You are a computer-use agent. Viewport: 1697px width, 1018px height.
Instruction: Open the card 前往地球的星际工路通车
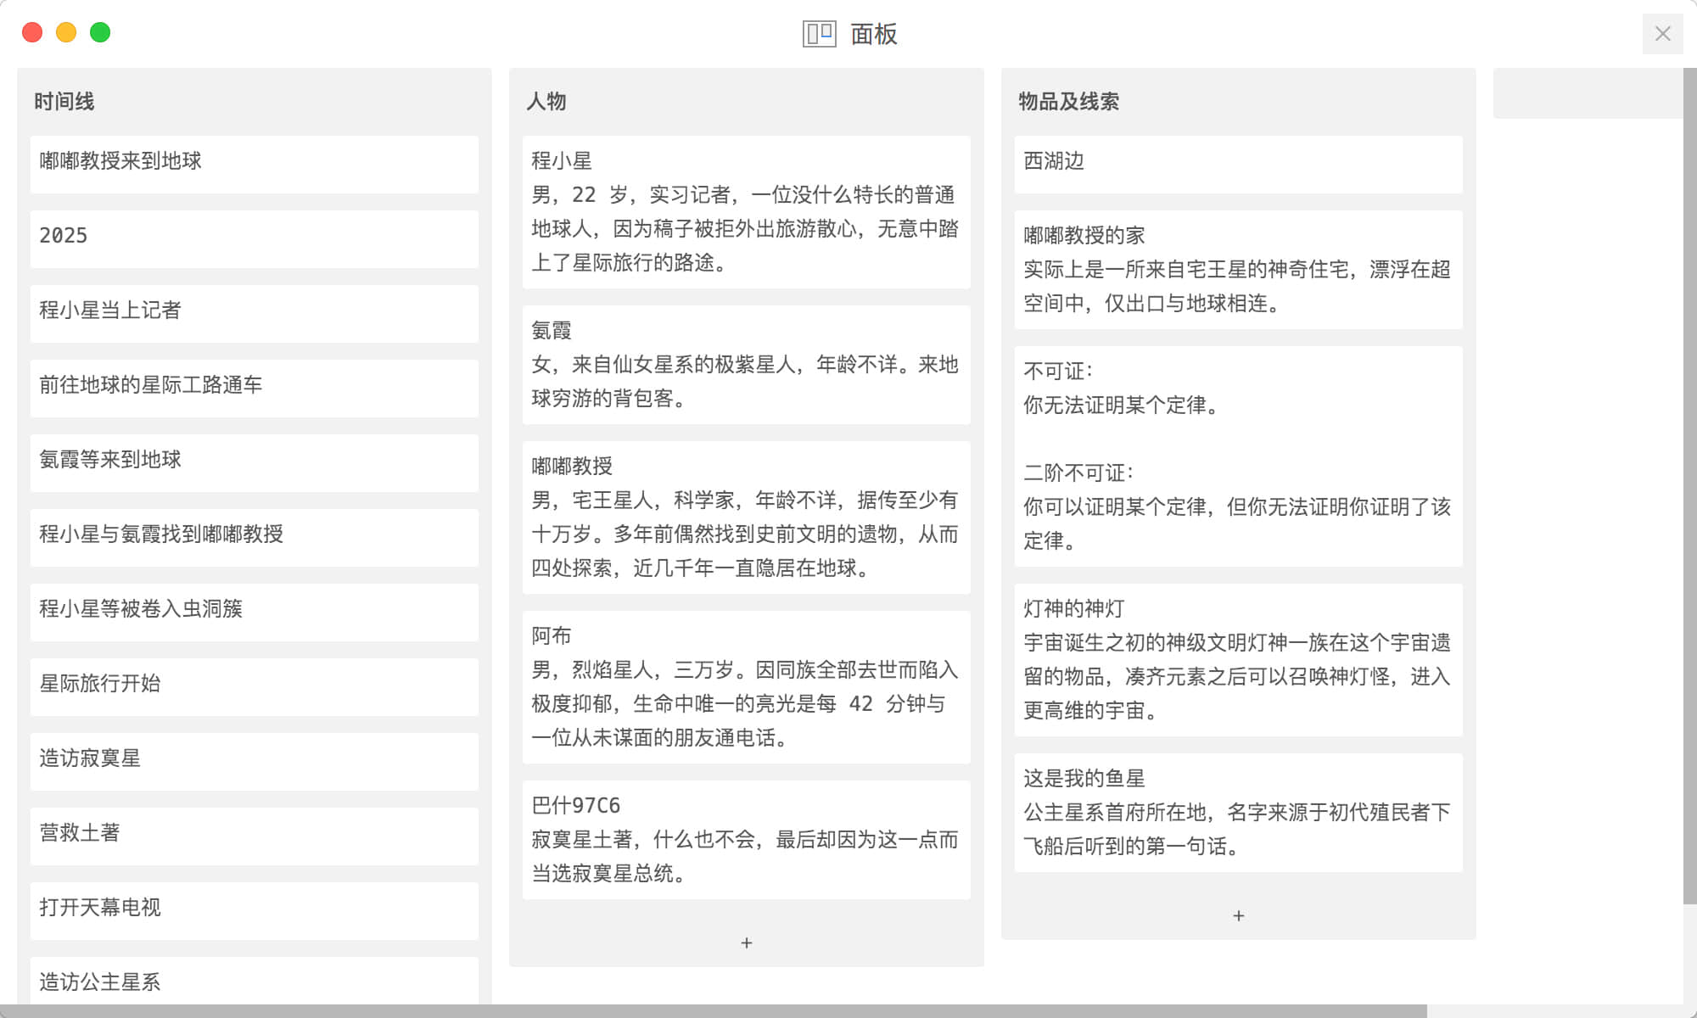(x=255, y=389)
